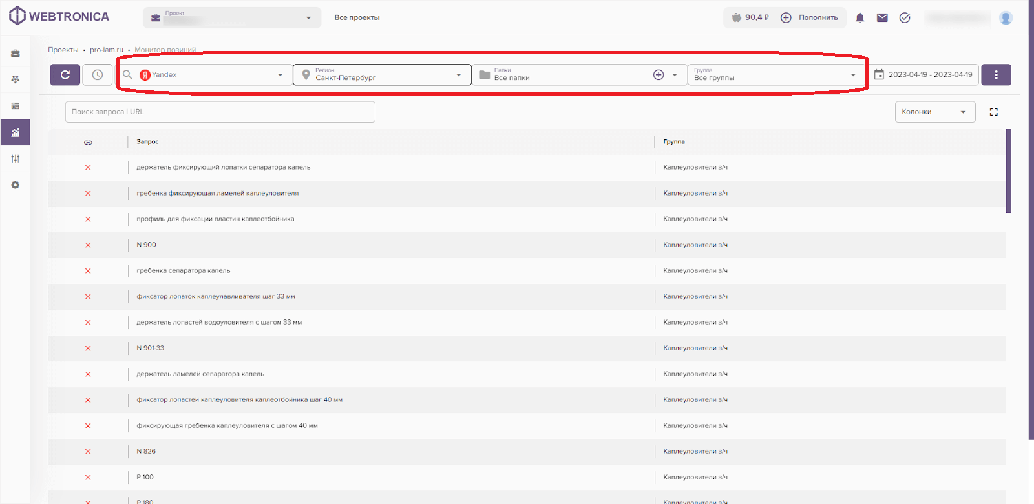The image size is (1034, 504).
Task: Add a folder with the plus icon
Action: tap(659, 75)
